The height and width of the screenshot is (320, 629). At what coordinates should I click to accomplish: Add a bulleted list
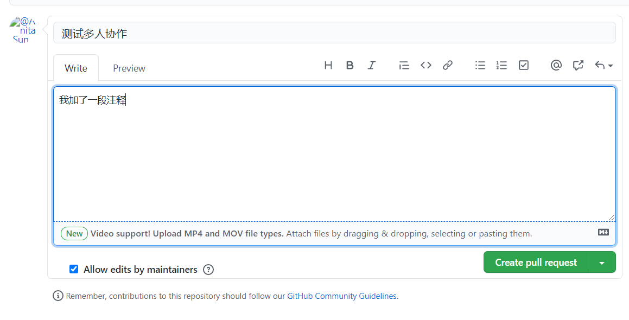[480, 66]
